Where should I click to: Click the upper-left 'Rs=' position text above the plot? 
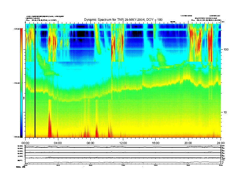(x=41, y=20)
